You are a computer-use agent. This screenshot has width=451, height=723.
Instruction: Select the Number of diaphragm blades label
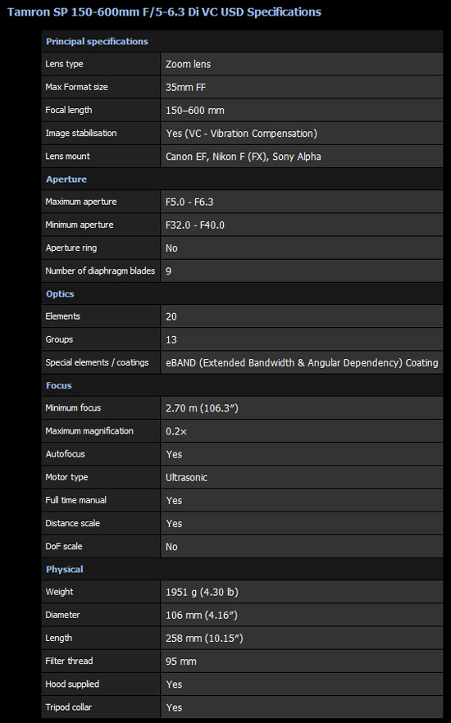point(100,271)
